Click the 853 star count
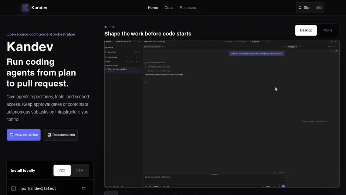346x195 pixels. (319, 7)
